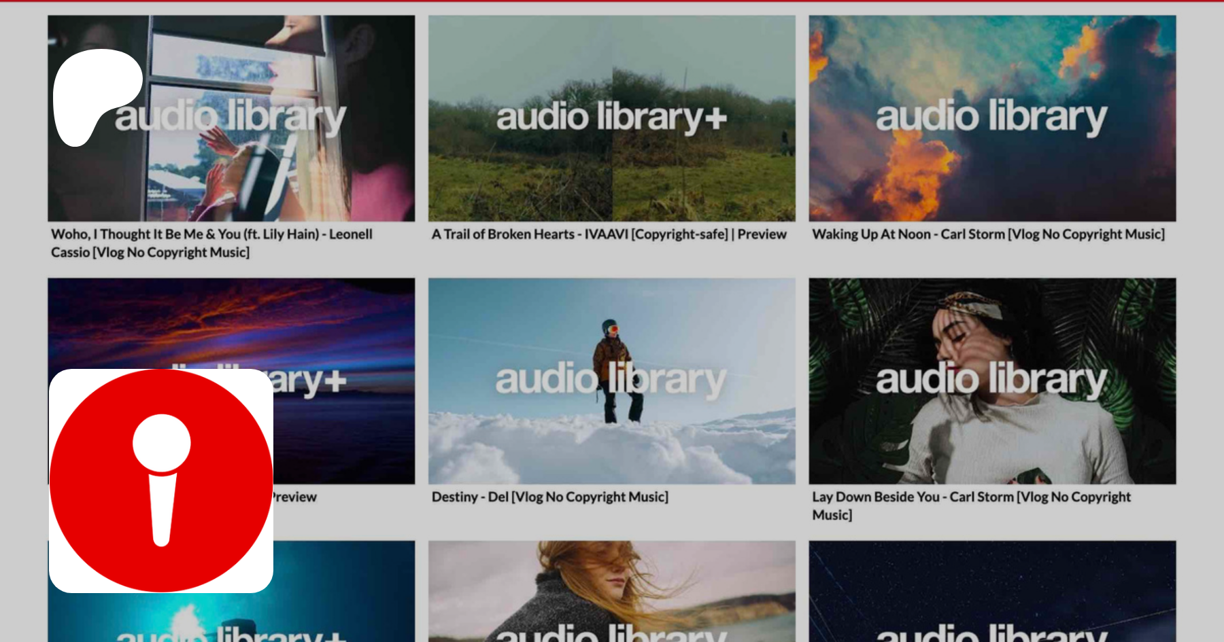Click the 'Destiny - Del' title link
The width and height of the screenshot is (1224, 642).
549,497
